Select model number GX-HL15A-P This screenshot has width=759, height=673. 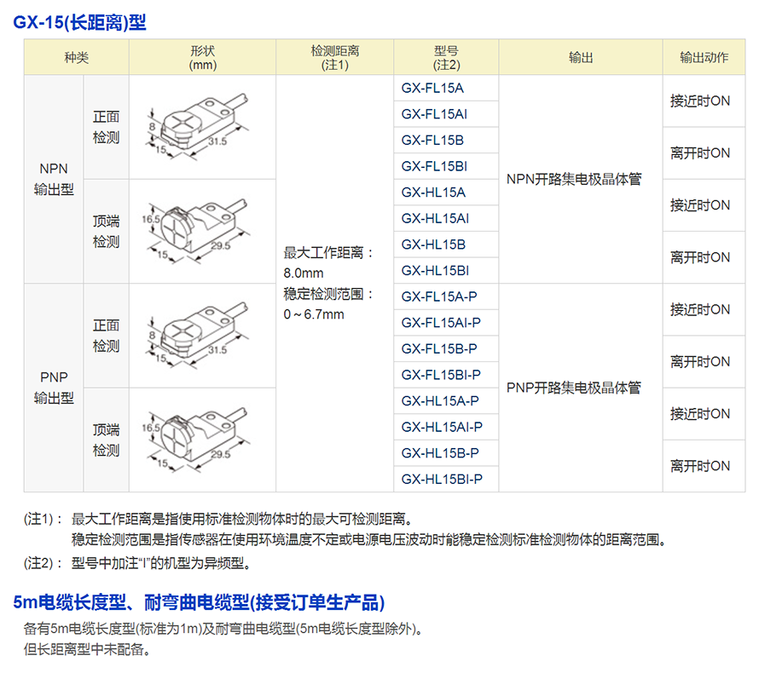pos(440,400)
